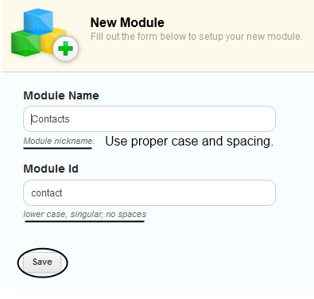This screenshot has width=314, height=299.
Task: Click the yellow cube in module icon
Action: point(54,40)
